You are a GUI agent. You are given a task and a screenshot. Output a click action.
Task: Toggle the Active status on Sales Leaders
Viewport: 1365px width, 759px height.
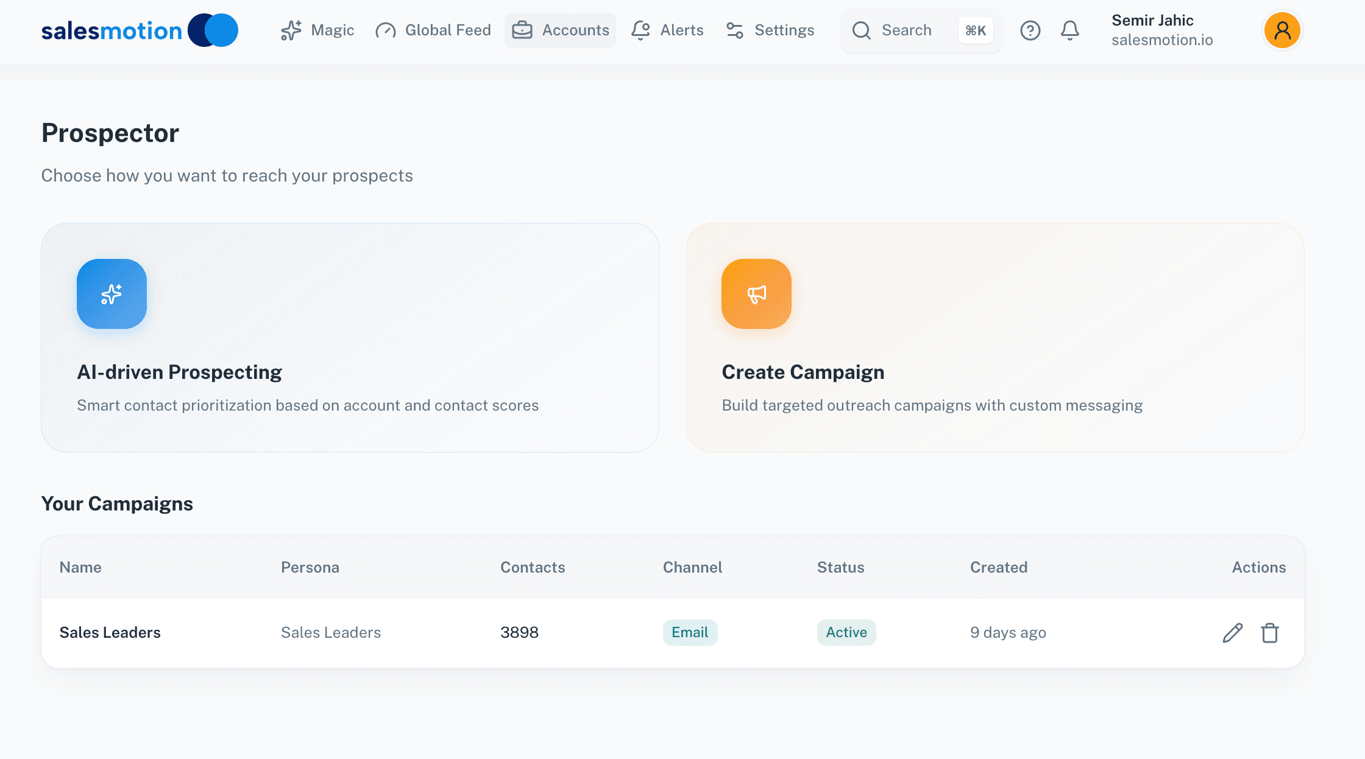(x=846, y=632)
